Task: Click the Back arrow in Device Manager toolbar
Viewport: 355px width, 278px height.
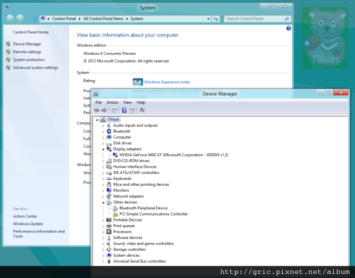Action: (x=97, y=110)
